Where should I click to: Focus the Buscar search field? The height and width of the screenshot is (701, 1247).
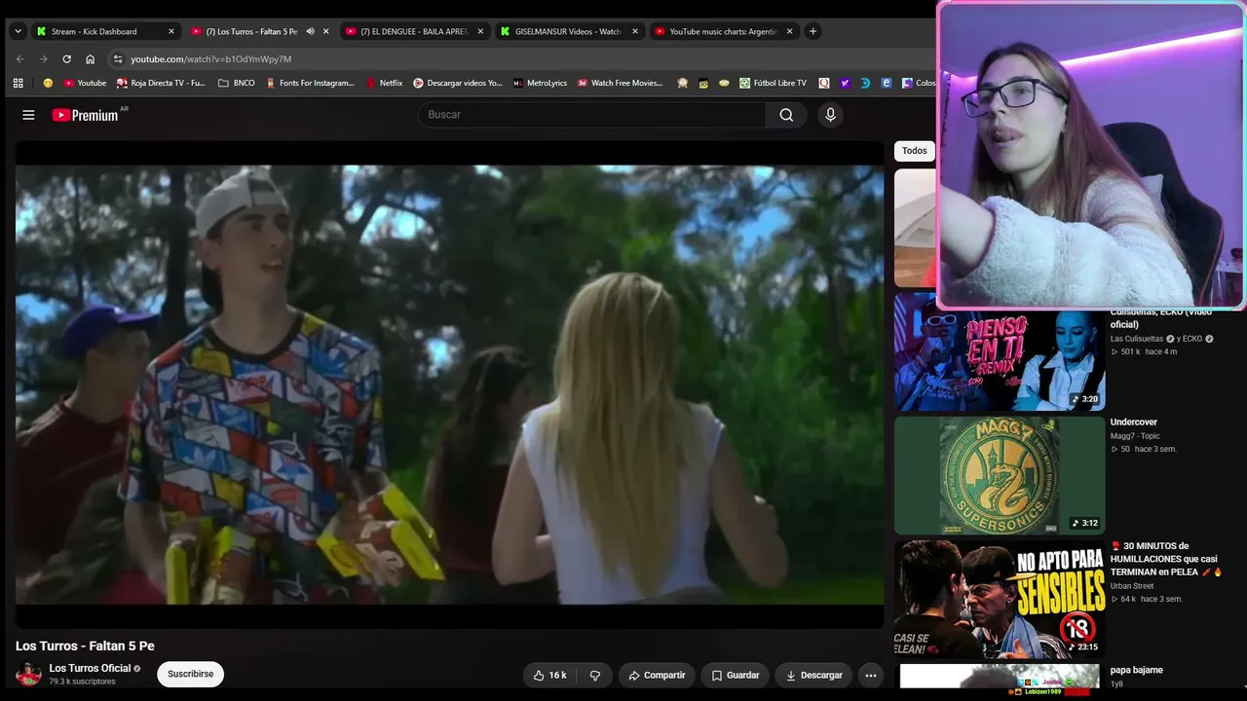pyautogui.click(x=592, y=115)
